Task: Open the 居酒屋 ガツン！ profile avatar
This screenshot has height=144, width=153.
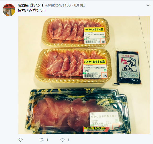Action: [x=9, y=10]
